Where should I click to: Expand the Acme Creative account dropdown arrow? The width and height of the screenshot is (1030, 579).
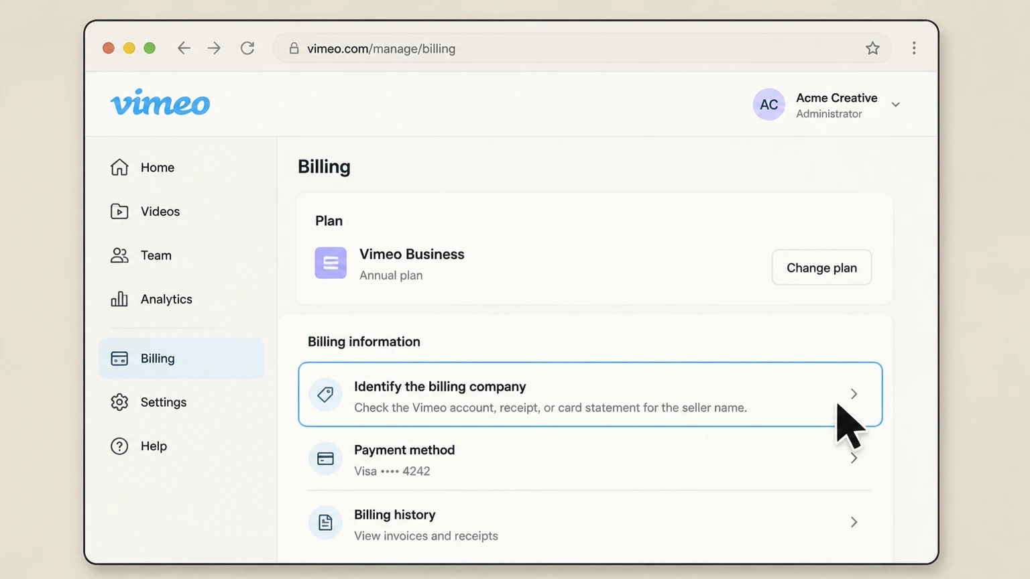[896, 105]
